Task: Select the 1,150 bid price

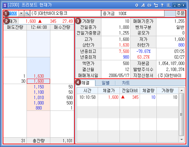Action: (39, 87)
